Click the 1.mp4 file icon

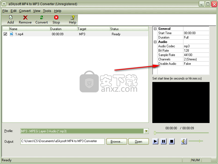(11, 34)
